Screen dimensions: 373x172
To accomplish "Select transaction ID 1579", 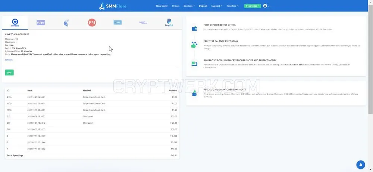I will (9, 104).
